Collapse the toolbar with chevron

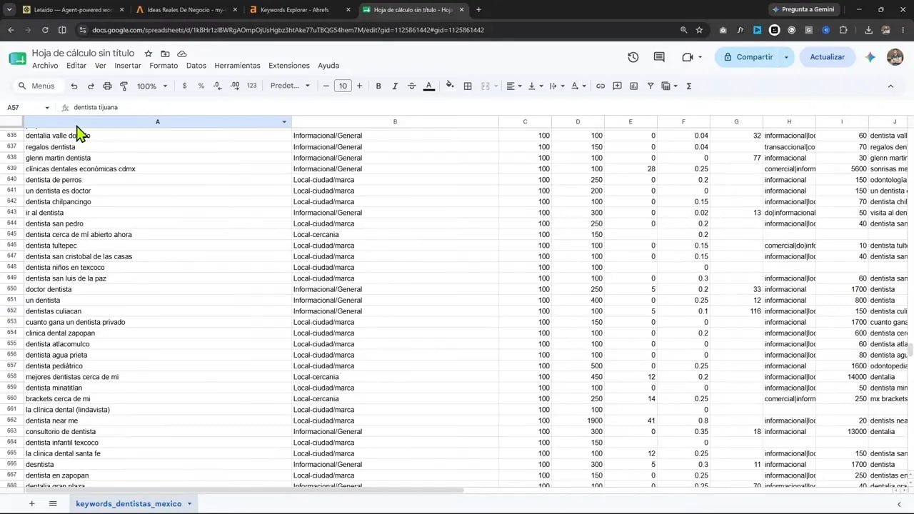(890, 86)
